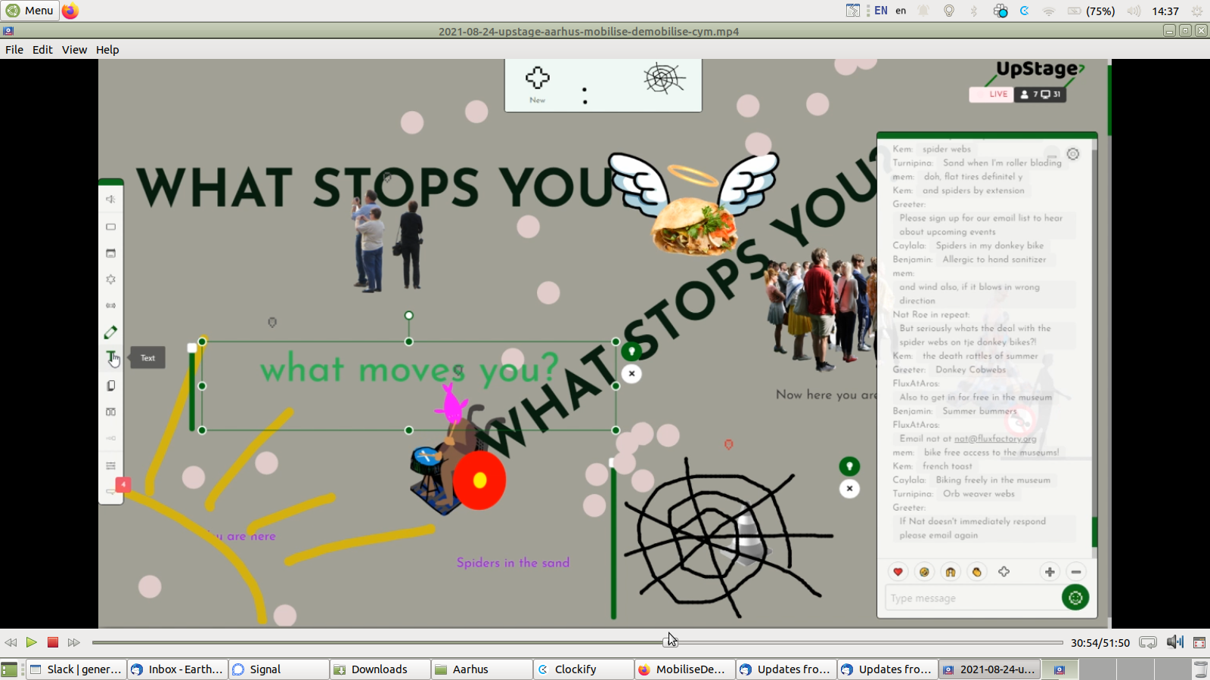Send the laughing emoji reaction
Screen dimensions: 1210x680
point(924,572)
